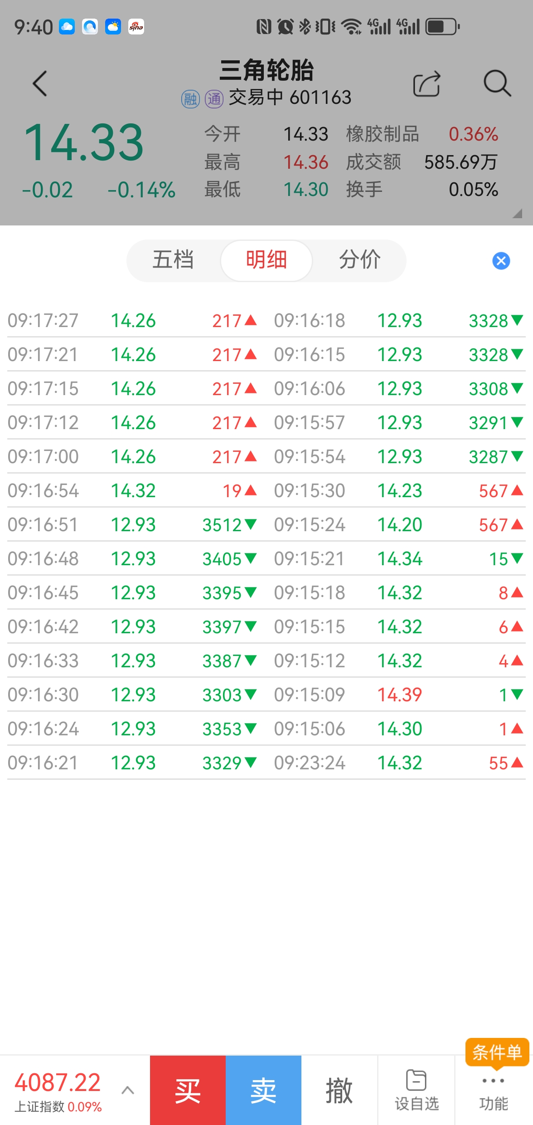Expand quote details via corner triangle

click(517, 214)
